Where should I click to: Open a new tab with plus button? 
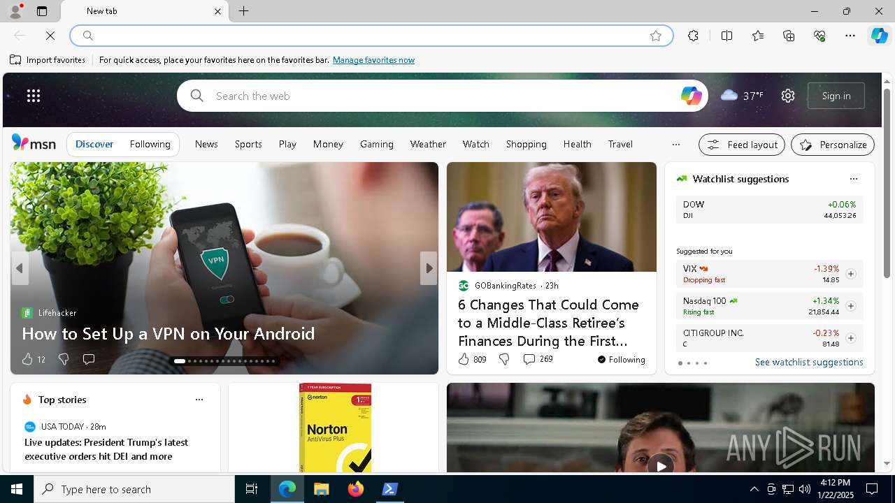[x=243, y=11]
